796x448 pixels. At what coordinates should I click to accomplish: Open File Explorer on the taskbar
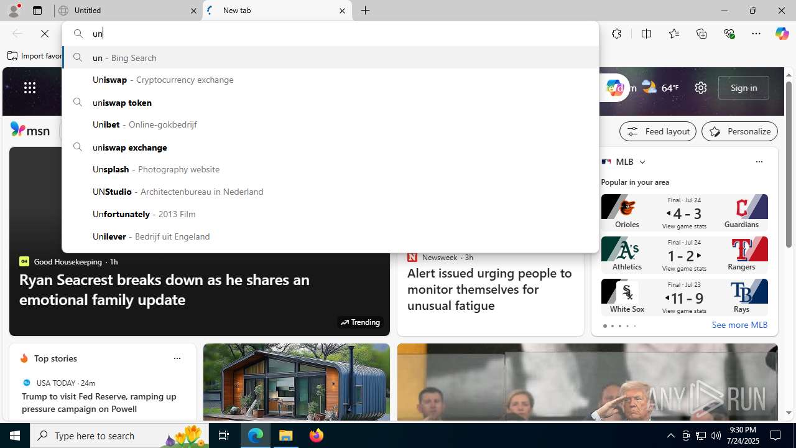(286, 436)
